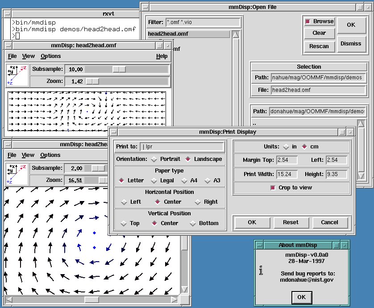Open Help menu in upper mmDisp window
This screenshot has height=308, width=374.
pos(162,56)
